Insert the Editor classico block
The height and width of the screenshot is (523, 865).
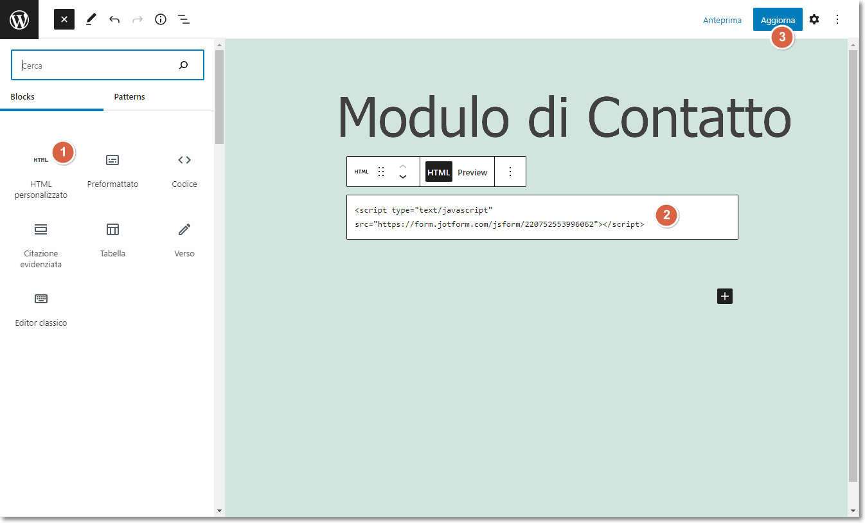click(x=41, y=311)
